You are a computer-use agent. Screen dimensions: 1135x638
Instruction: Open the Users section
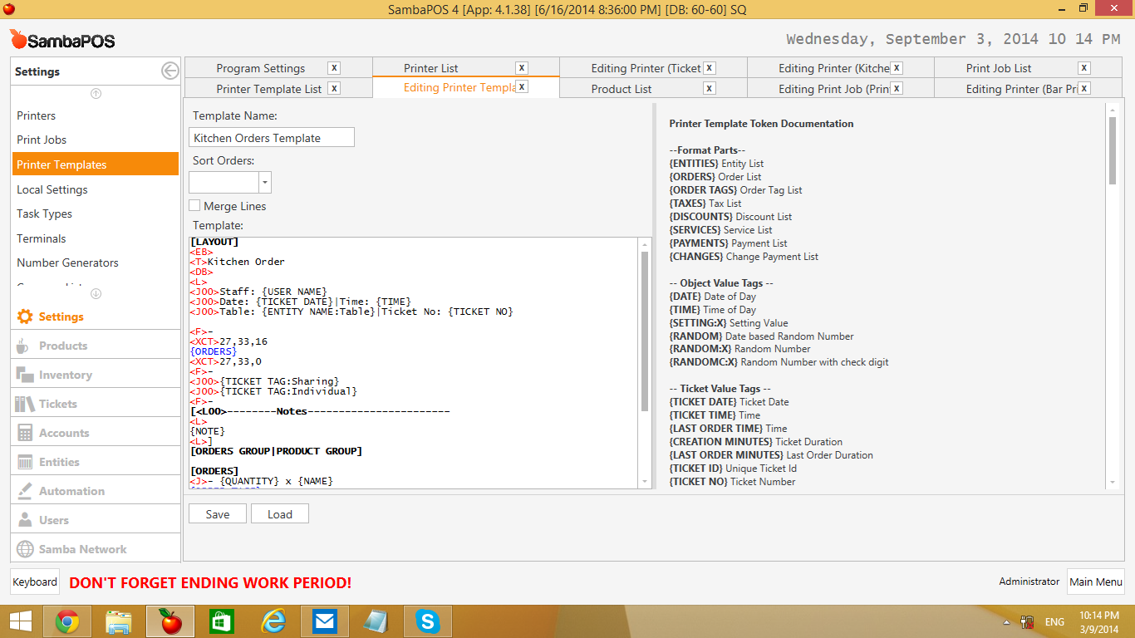(95, 520)
